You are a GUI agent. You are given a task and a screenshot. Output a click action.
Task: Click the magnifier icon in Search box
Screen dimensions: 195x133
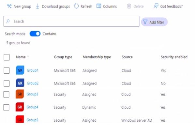[8, 21]
